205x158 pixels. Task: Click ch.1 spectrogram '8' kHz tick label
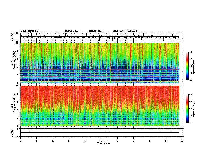pos(18,51)
